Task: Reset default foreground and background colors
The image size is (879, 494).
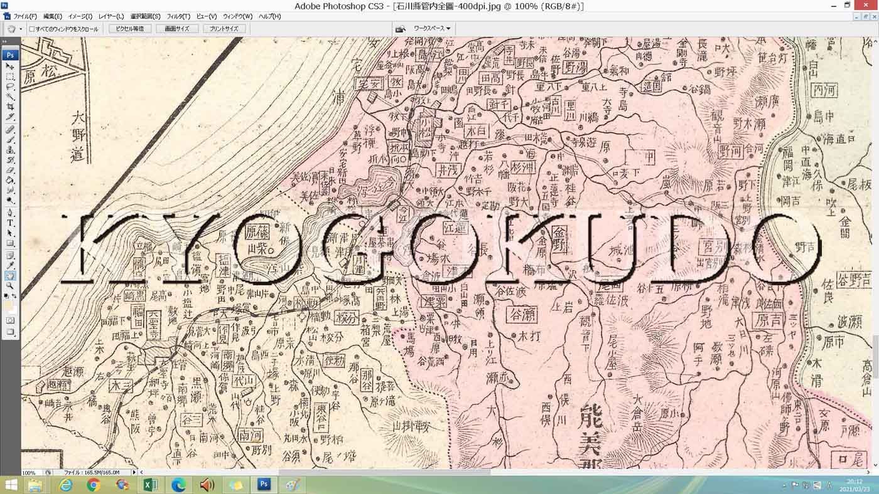Action: tap(7, 296)
